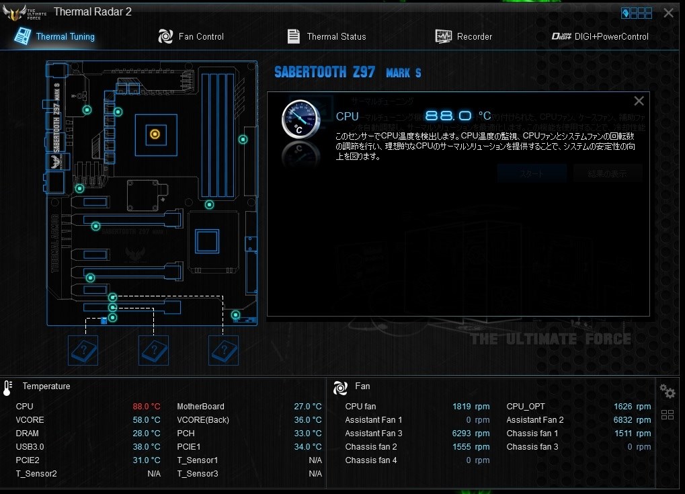Click the Assistant Fan 1 label
The image size is (685, 494).
tap(374, 420)
